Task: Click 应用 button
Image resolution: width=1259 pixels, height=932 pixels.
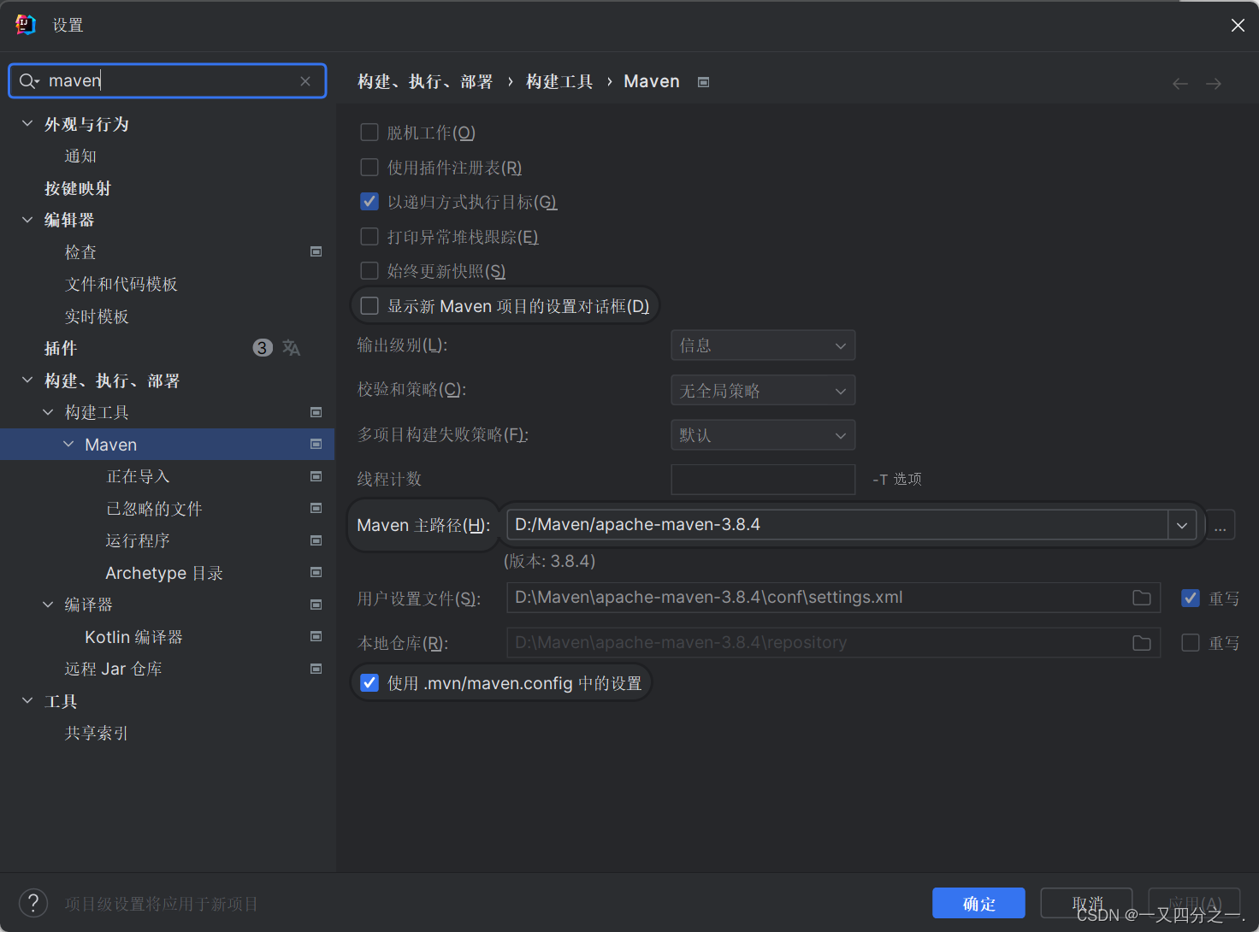Action: coord(1194,903)
